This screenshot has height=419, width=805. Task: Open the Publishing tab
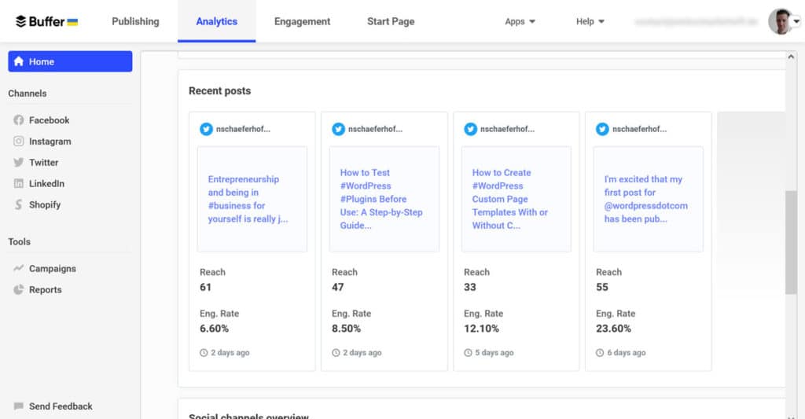coord(135,21)
